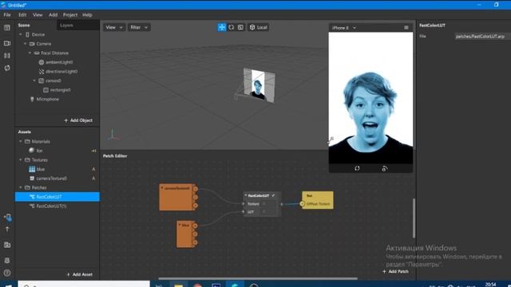Image resolution: width=511 pixels, height=287 pixels.
Task: Click the Add Object button
Action: click(78, 120)
